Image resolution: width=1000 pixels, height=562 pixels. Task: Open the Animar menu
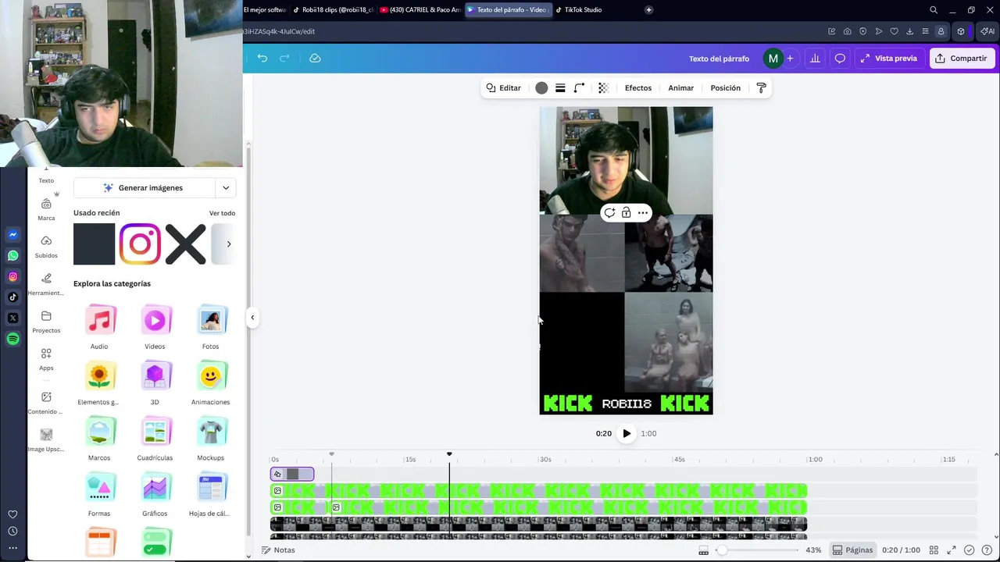[x=680, y=88]
